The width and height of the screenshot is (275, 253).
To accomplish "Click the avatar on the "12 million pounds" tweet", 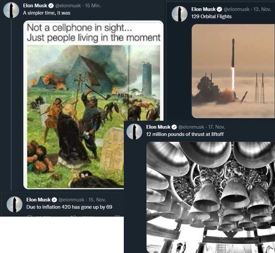I will pyautogui.click(x=134, y=132).
